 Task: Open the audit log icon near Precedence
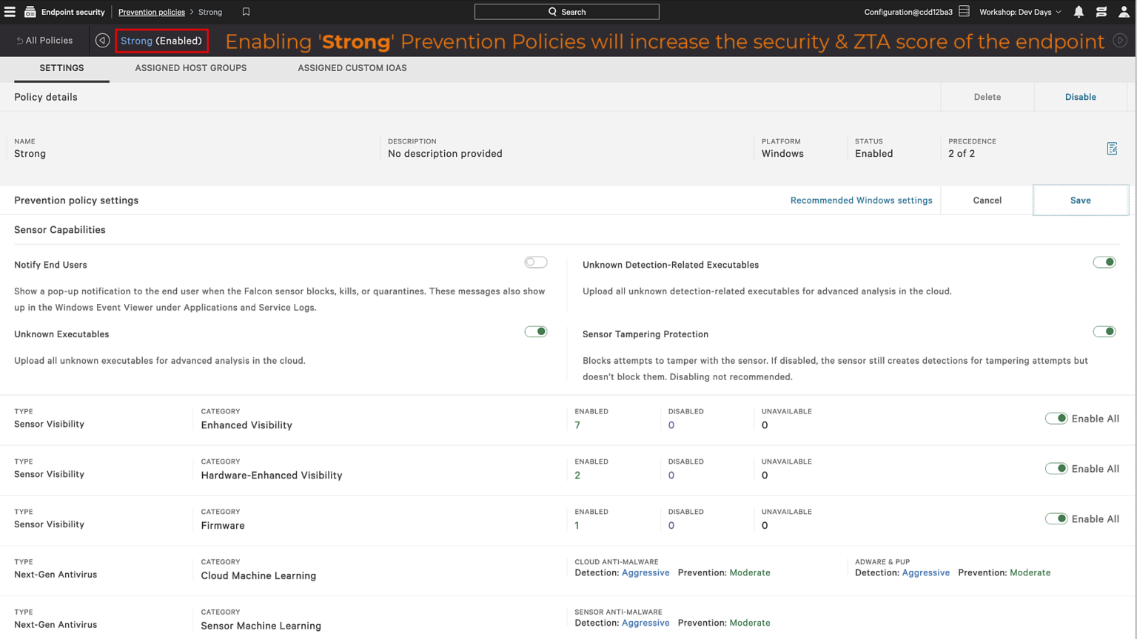[1113, 149]
